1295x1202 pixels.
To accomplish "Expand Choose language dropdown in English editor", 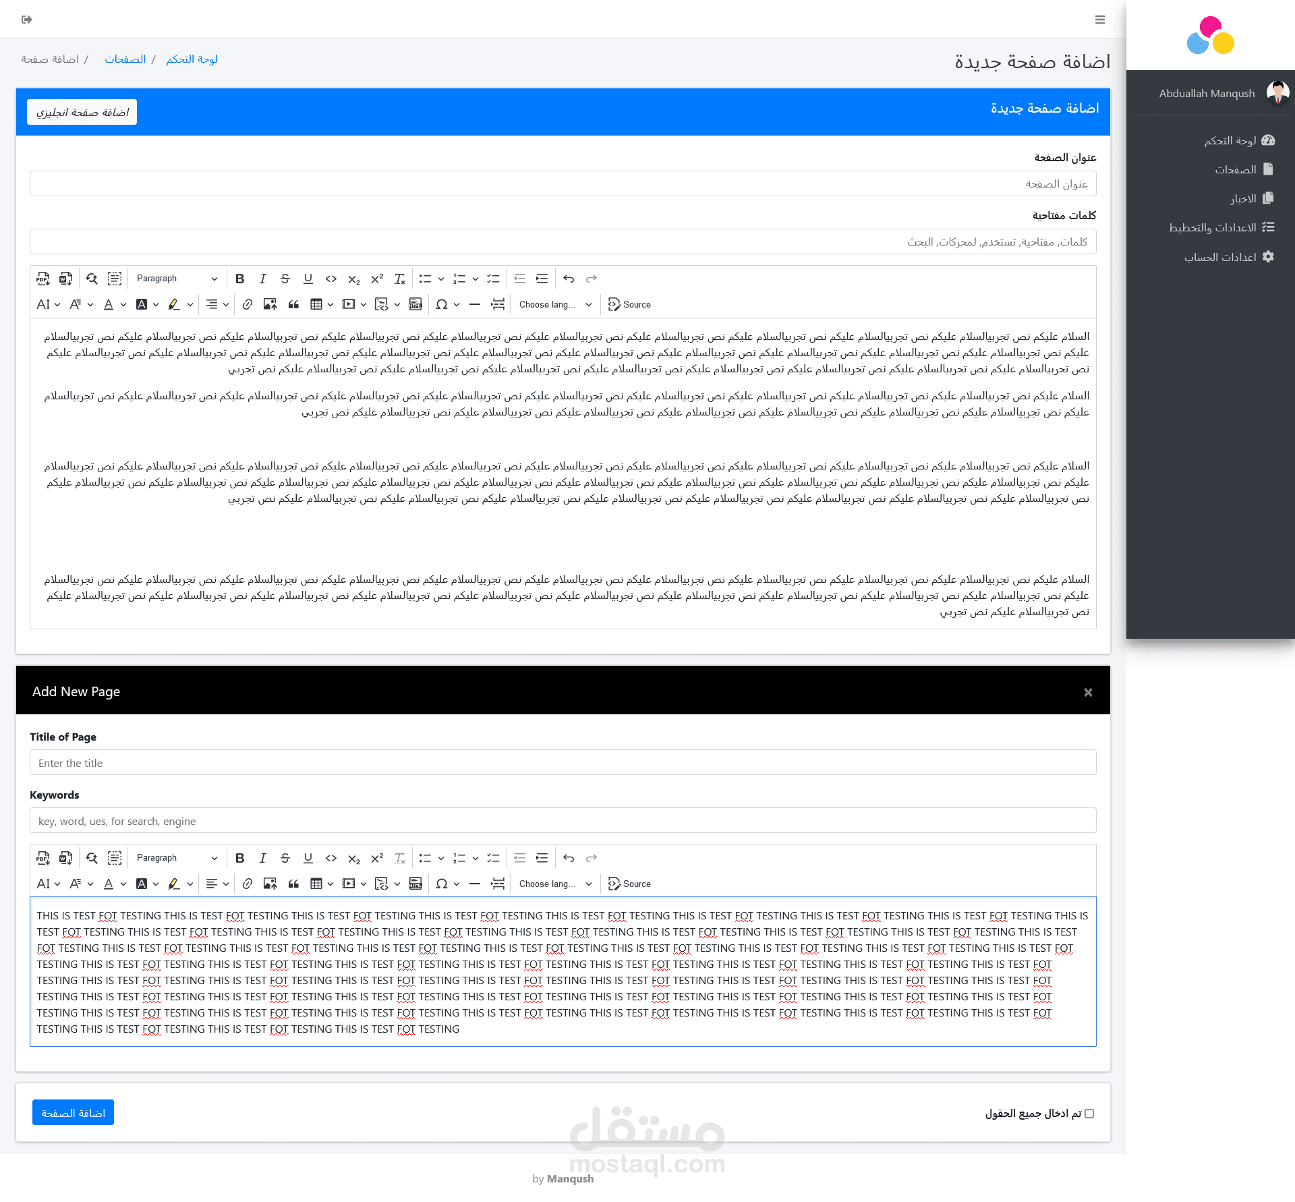I will [x=555, y=884].
